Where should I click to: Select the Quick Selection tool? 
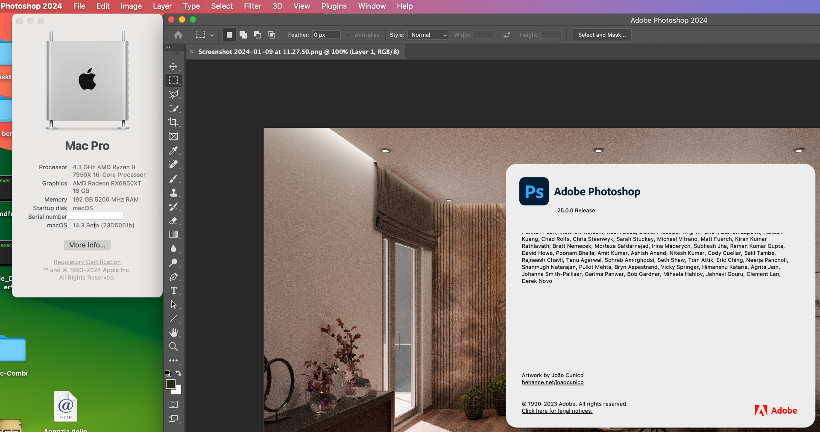[173, 109]
